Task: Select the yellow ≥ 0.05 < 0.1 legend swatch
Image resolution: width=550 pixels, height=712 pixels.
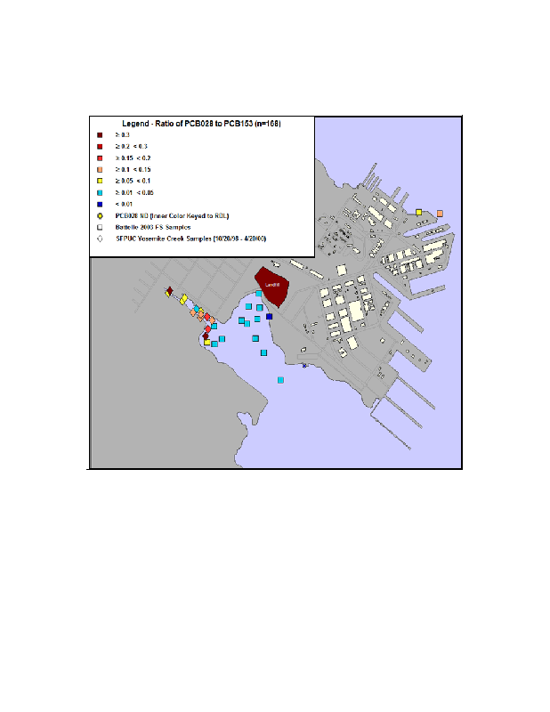Action: point(100,181)
